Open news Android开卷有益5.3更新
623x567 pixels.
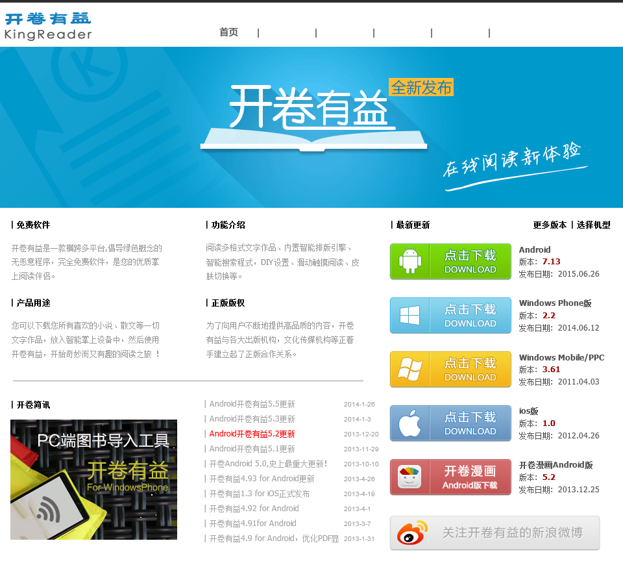pos(252,419)
